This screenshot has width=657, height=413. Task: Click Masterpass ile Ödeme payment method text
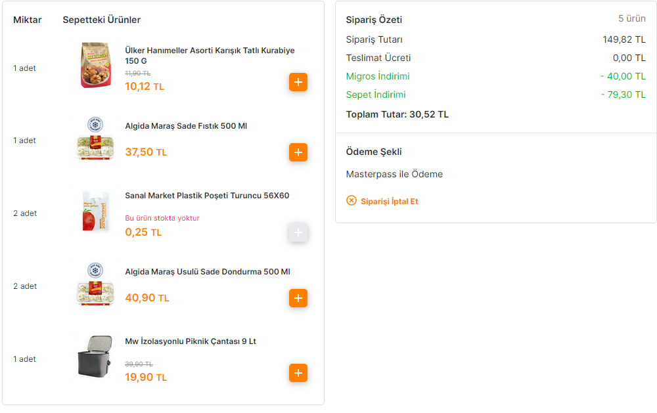pos(394,174)
